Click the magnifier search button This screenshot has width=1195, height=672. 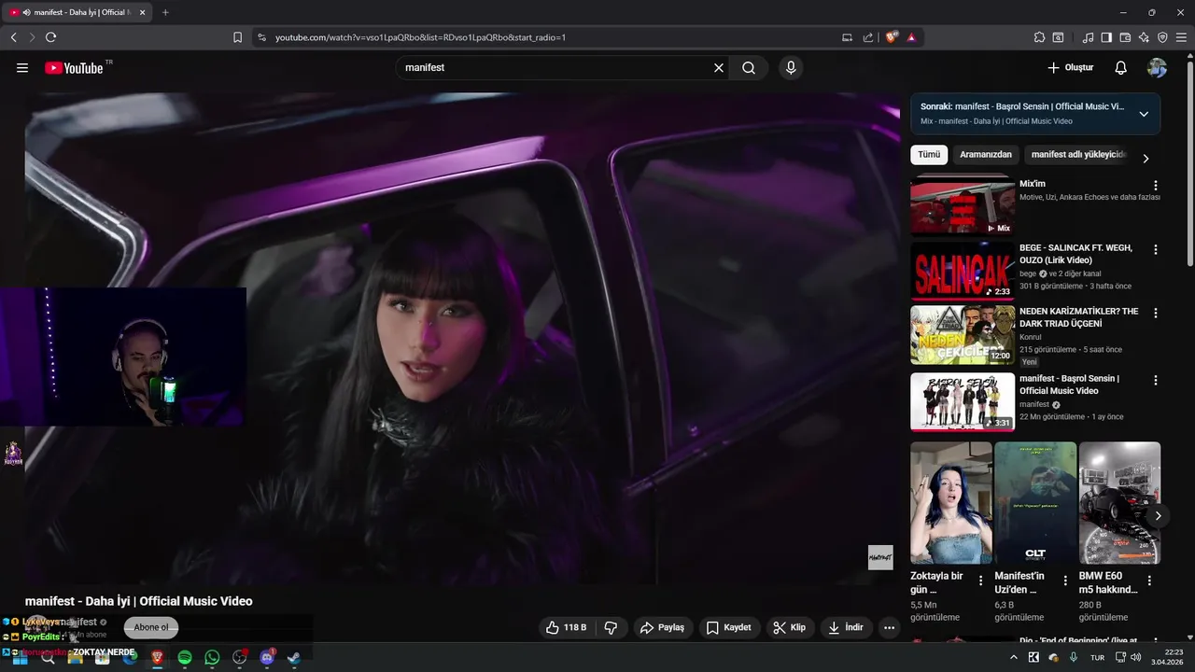[x=749, y=68]
